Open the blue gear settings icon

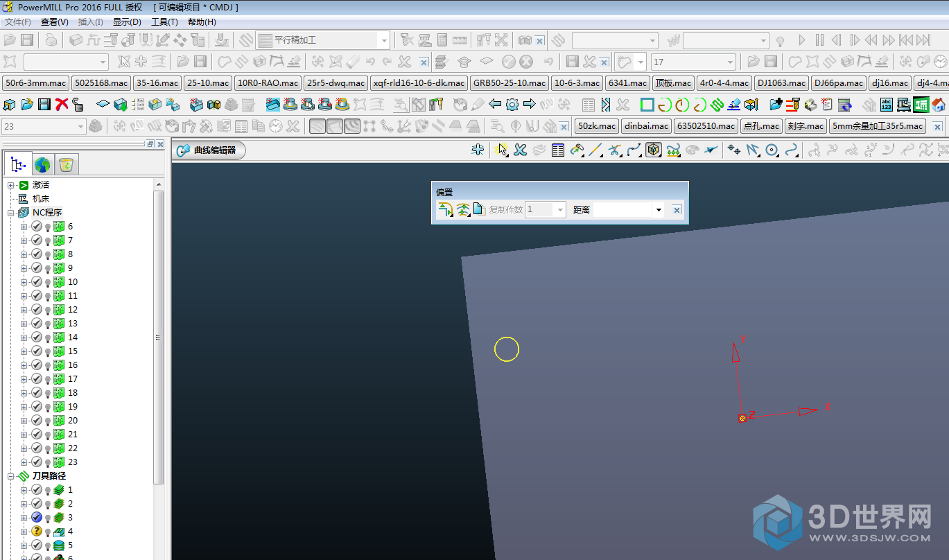[x=512, y=105]
